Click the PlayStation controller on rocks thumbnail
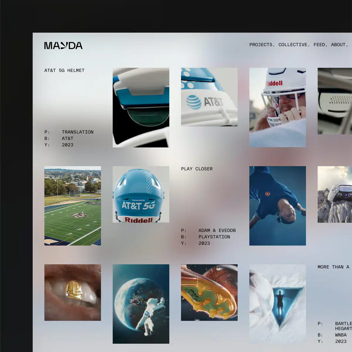This screenshot has height=352, width=352. [x=334, y=194]
